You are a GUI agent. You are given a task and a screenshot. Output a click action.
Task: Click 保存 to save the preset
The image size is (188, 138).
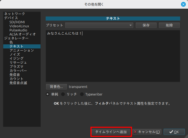pos(146,25)
